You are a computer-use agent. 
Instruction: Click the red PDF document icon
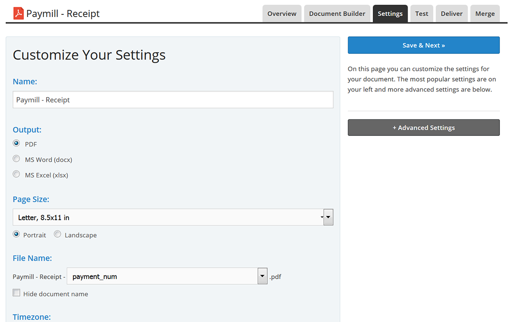tap(18, 13)
